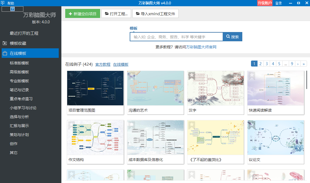Image resolution: width=310 pixels, height=183 pixels.
Task: Open the 项目管理范围图 template thumbnail
Action: click(95, 88)
